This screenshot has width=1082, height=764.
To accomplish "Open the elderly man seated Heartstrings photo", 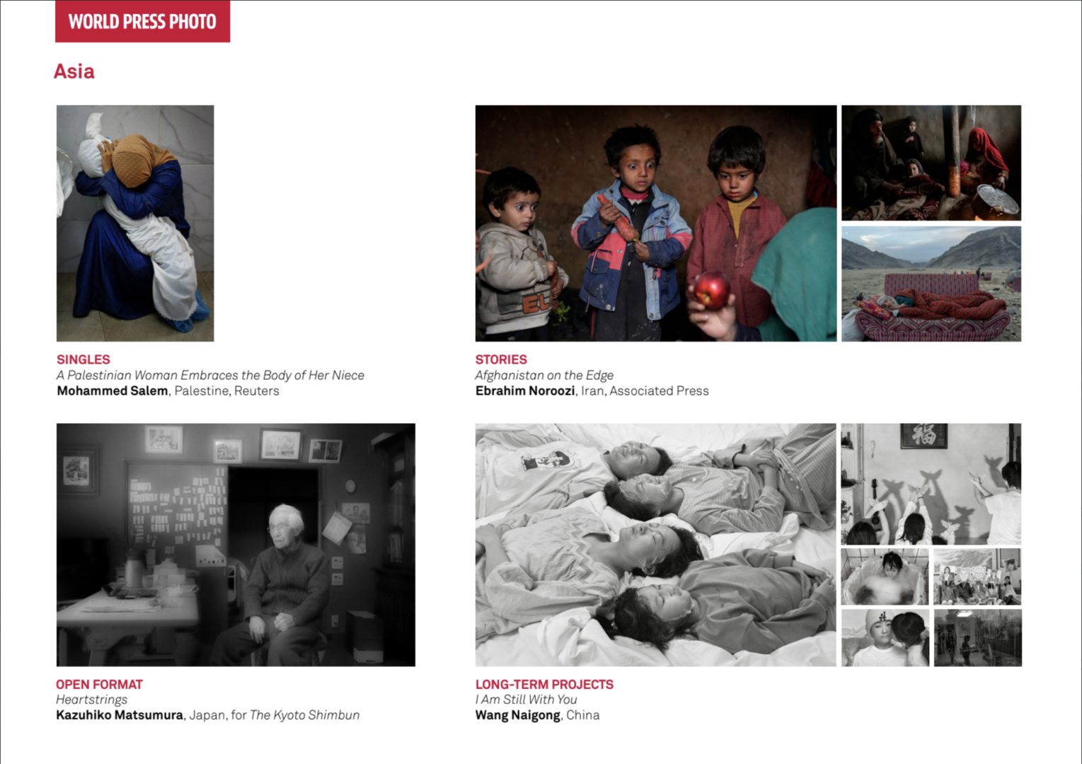I will click(236, 545).
